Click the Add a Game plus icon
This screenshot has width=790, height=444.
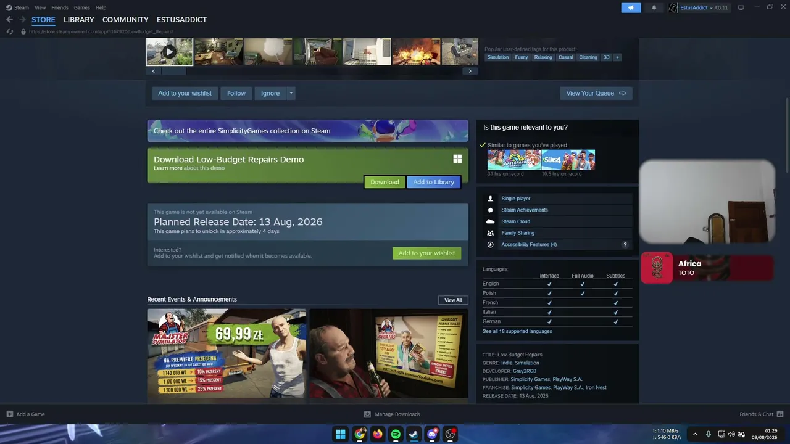[x=10, y=414]
